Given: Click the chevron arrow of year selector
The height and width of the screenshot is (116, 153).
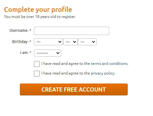Looking at the screenshot, I should coord(93,42).
